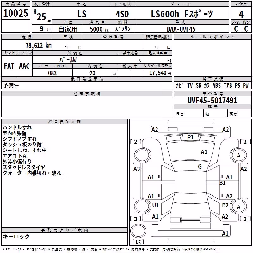Image resolution: width=253 pixels, height=253 pixels.
Task: Select the car name LS
Action: pos(82,14)
